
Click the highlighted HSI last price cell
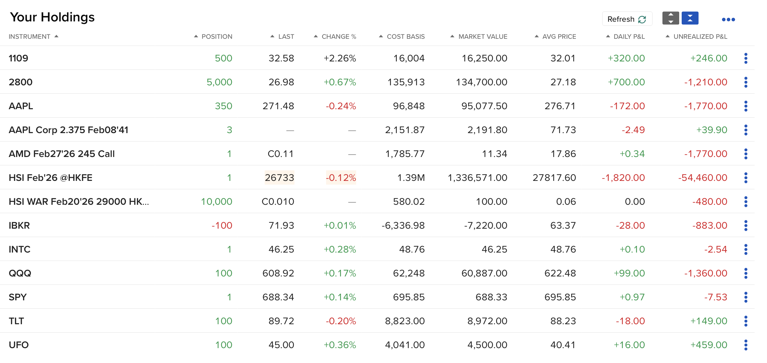tap(279, 177)
